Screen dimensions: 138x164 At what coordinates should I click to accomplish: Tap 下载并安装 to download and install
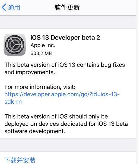point(20,160)
